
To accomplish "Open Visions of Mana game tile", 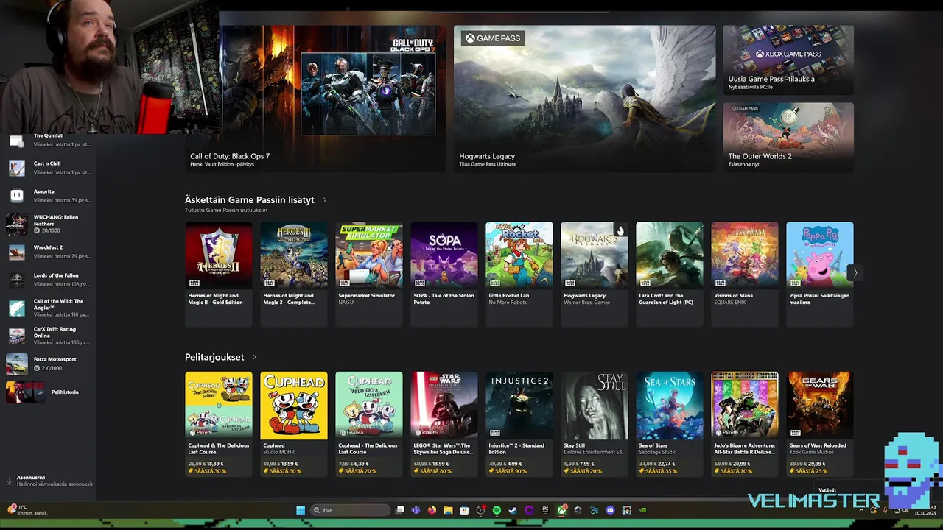I will click(x=744, y=274).
